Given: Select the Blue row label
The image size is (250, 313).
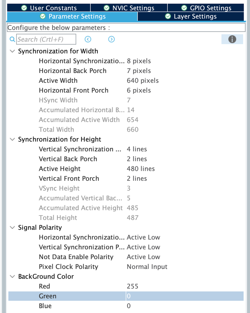Looking at the screenshot, I should tap(45, 306).
